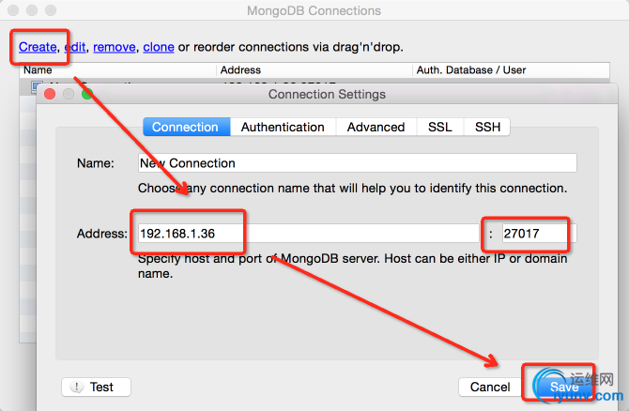Click the warning icon on Test button
The width and height of the screenshot is (629, 411).
(76, 387)
